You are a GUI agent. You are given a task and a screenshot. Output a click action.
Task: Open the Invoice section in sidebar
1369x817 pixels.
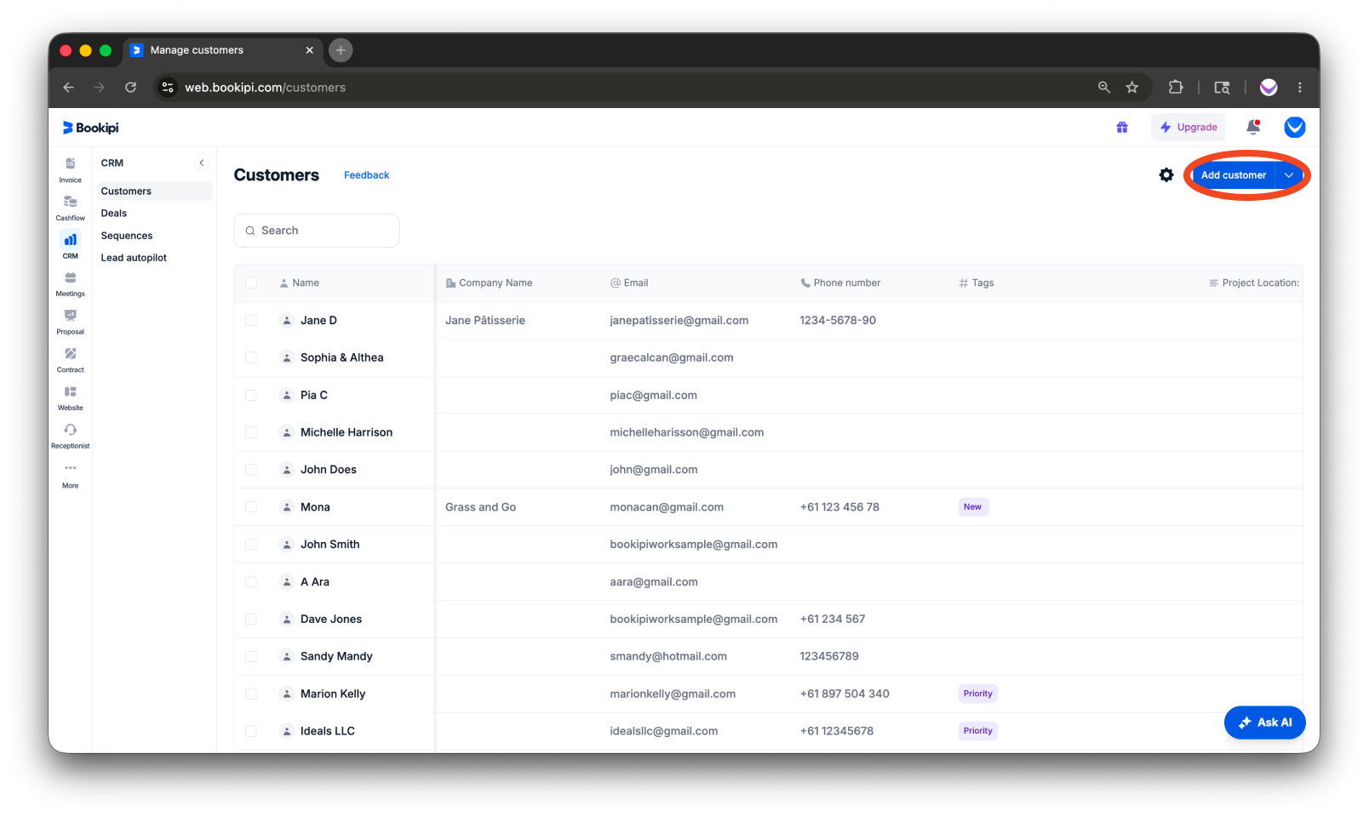tap(70, 169)
